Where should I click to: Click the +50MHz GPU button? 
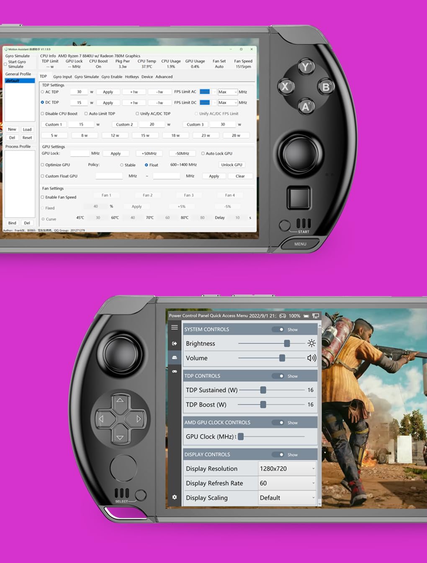(x=149, y=153)
